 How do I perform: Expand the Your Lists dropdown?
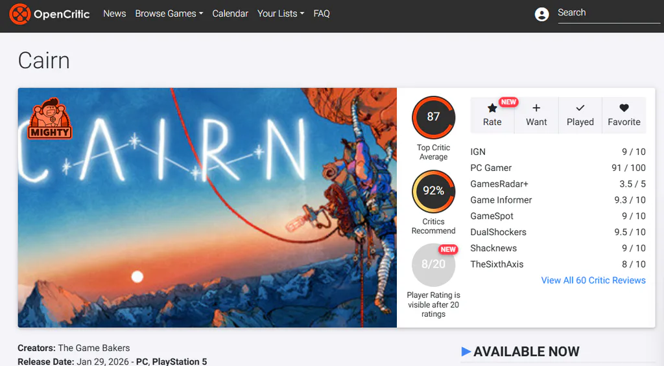(x=281, y=14)
